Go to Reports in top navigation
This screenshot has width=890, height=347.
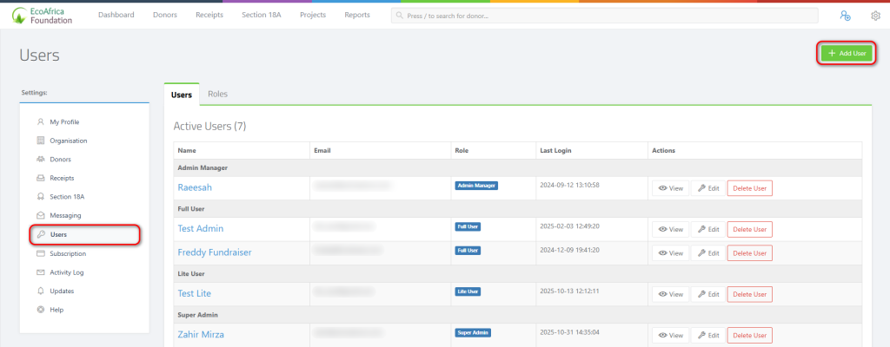point(356,15)
